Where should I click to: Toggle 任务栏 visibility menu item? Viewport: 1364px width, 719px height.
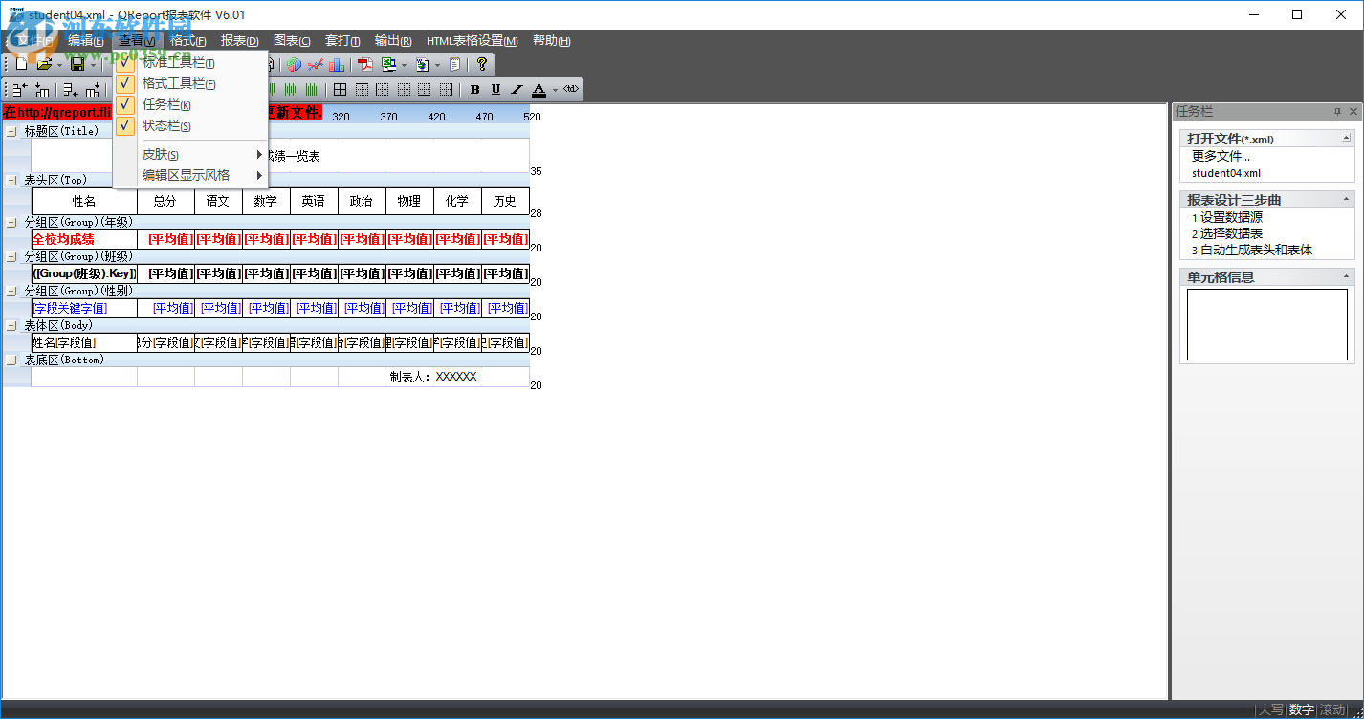[190, 105]
